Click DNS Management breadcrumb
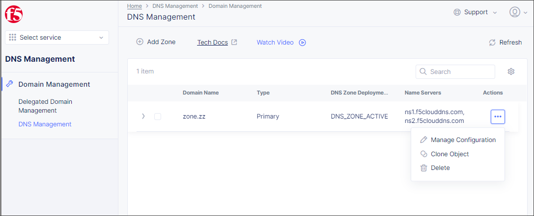This screenshot has width=534, height=216. (175, 6)
